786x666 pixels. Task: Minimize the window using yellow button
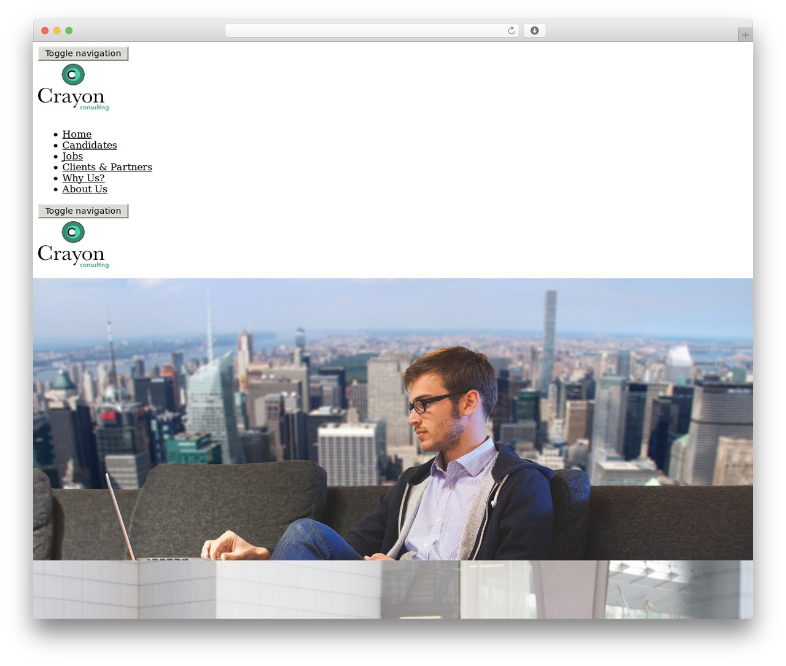(57, 31)
